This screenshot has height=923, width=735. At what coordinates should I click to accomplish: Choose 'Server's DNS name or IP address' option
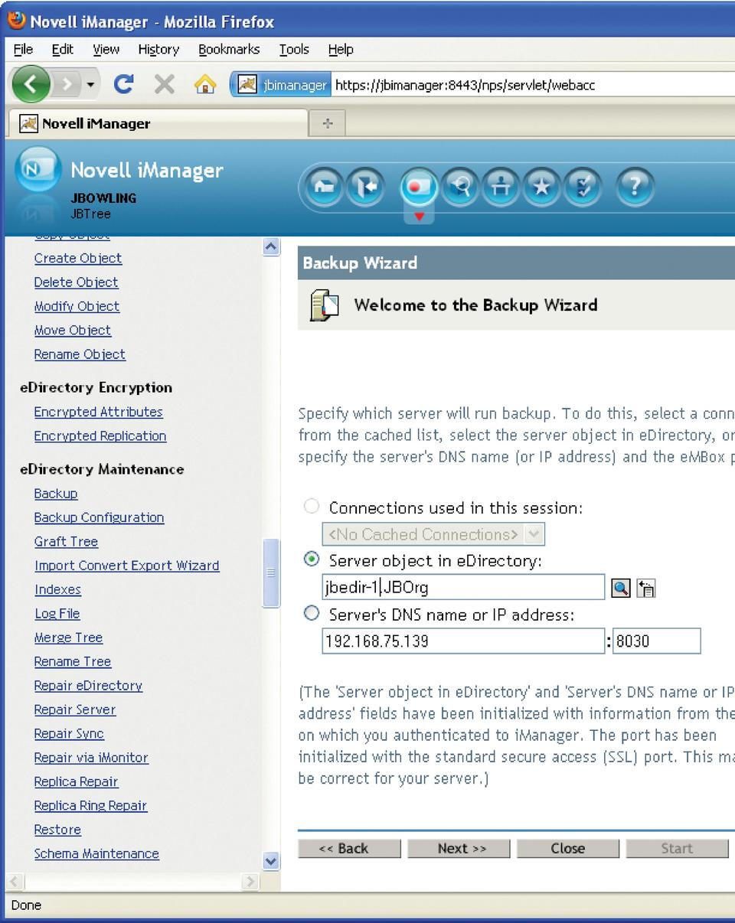(312, 613)
